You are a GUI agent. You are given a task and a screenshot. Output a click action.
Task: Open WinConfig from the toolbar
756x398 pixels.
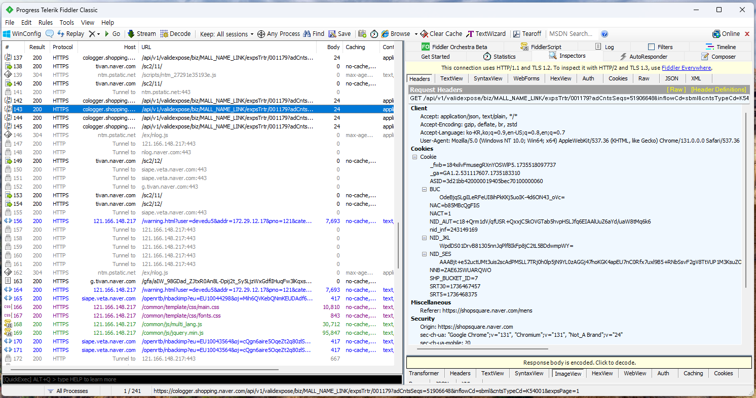(x=22, y=34)
